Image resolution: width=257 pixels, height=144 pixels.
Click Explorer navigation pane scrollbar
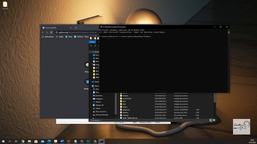point(116,104)
